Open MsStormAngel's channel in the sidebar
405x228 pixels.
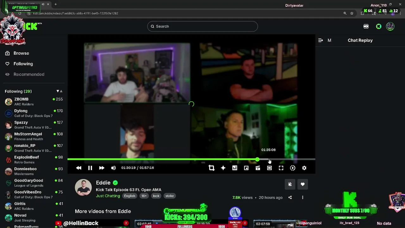click(x=34, y=136)
